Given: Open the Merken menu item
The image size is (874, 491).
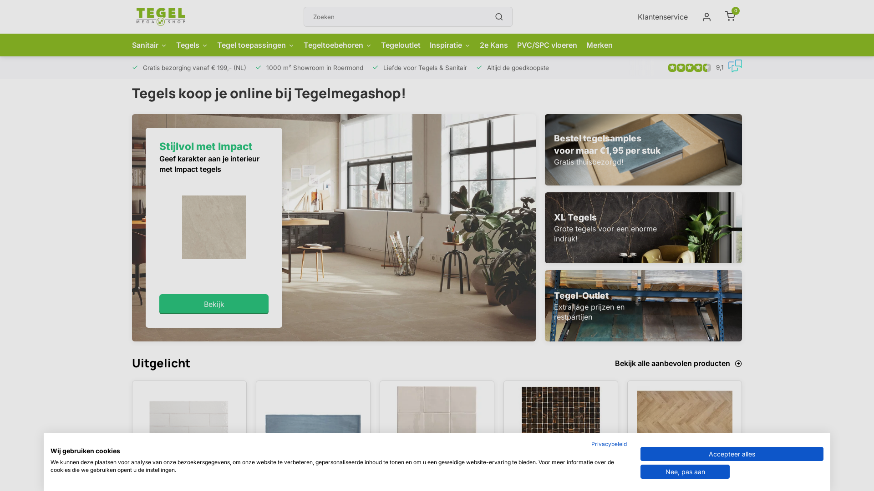Looking at the screenshot, I should [x=599, y=45].
